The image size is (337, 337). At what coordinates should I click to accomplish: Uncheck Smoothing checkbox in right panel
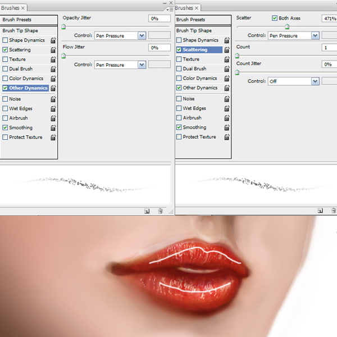click(179, 127)
